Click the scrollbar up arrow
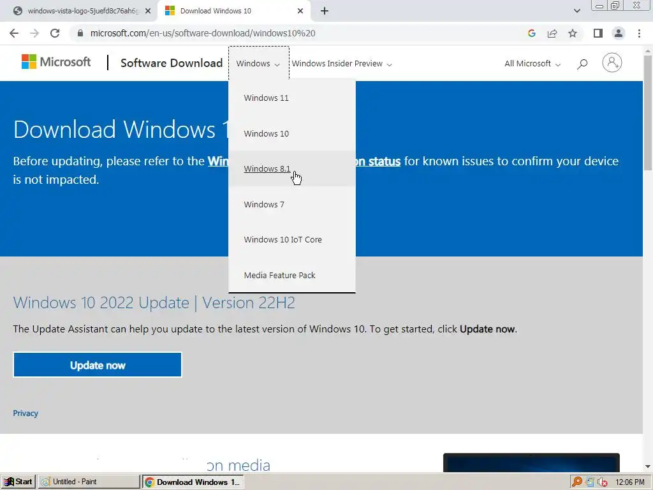This screenshot has width=653, height=490. click(648, 51)
